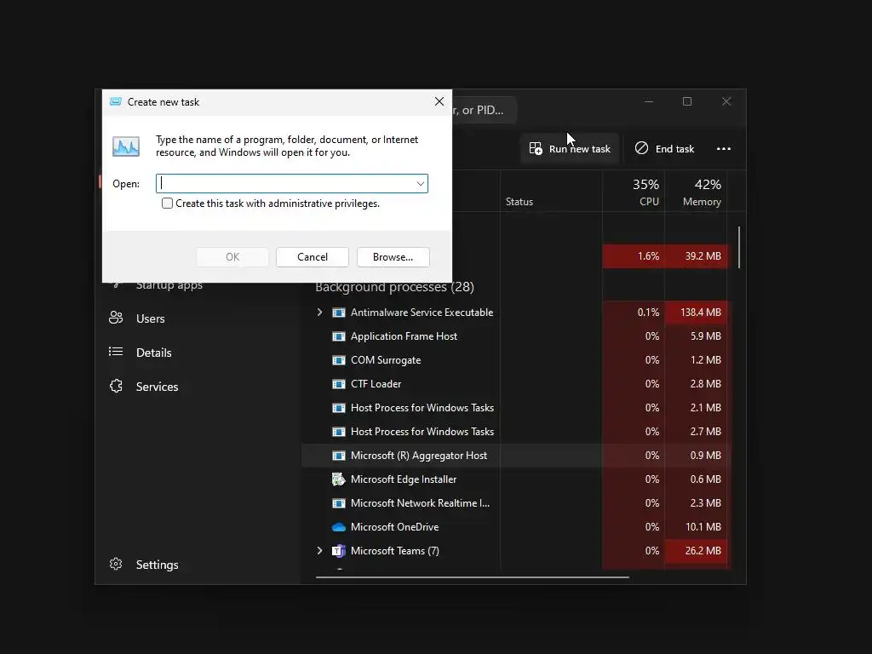Screen dimensions: 872x654
Task: Select the Background processes (28) heading
Action: coord(394,287)
